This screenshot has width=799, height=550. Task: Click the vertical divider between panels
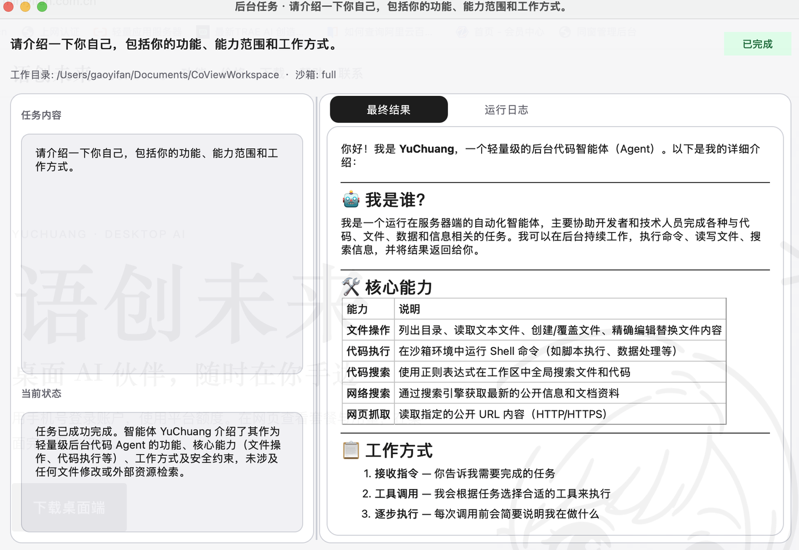[x=316, y=318]
